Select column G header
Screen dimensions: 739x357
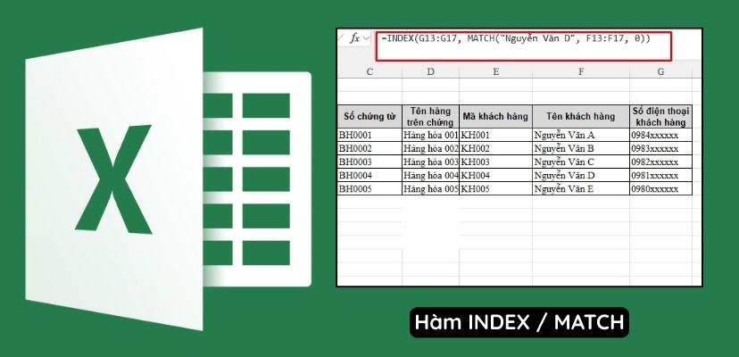pos(660,71)
